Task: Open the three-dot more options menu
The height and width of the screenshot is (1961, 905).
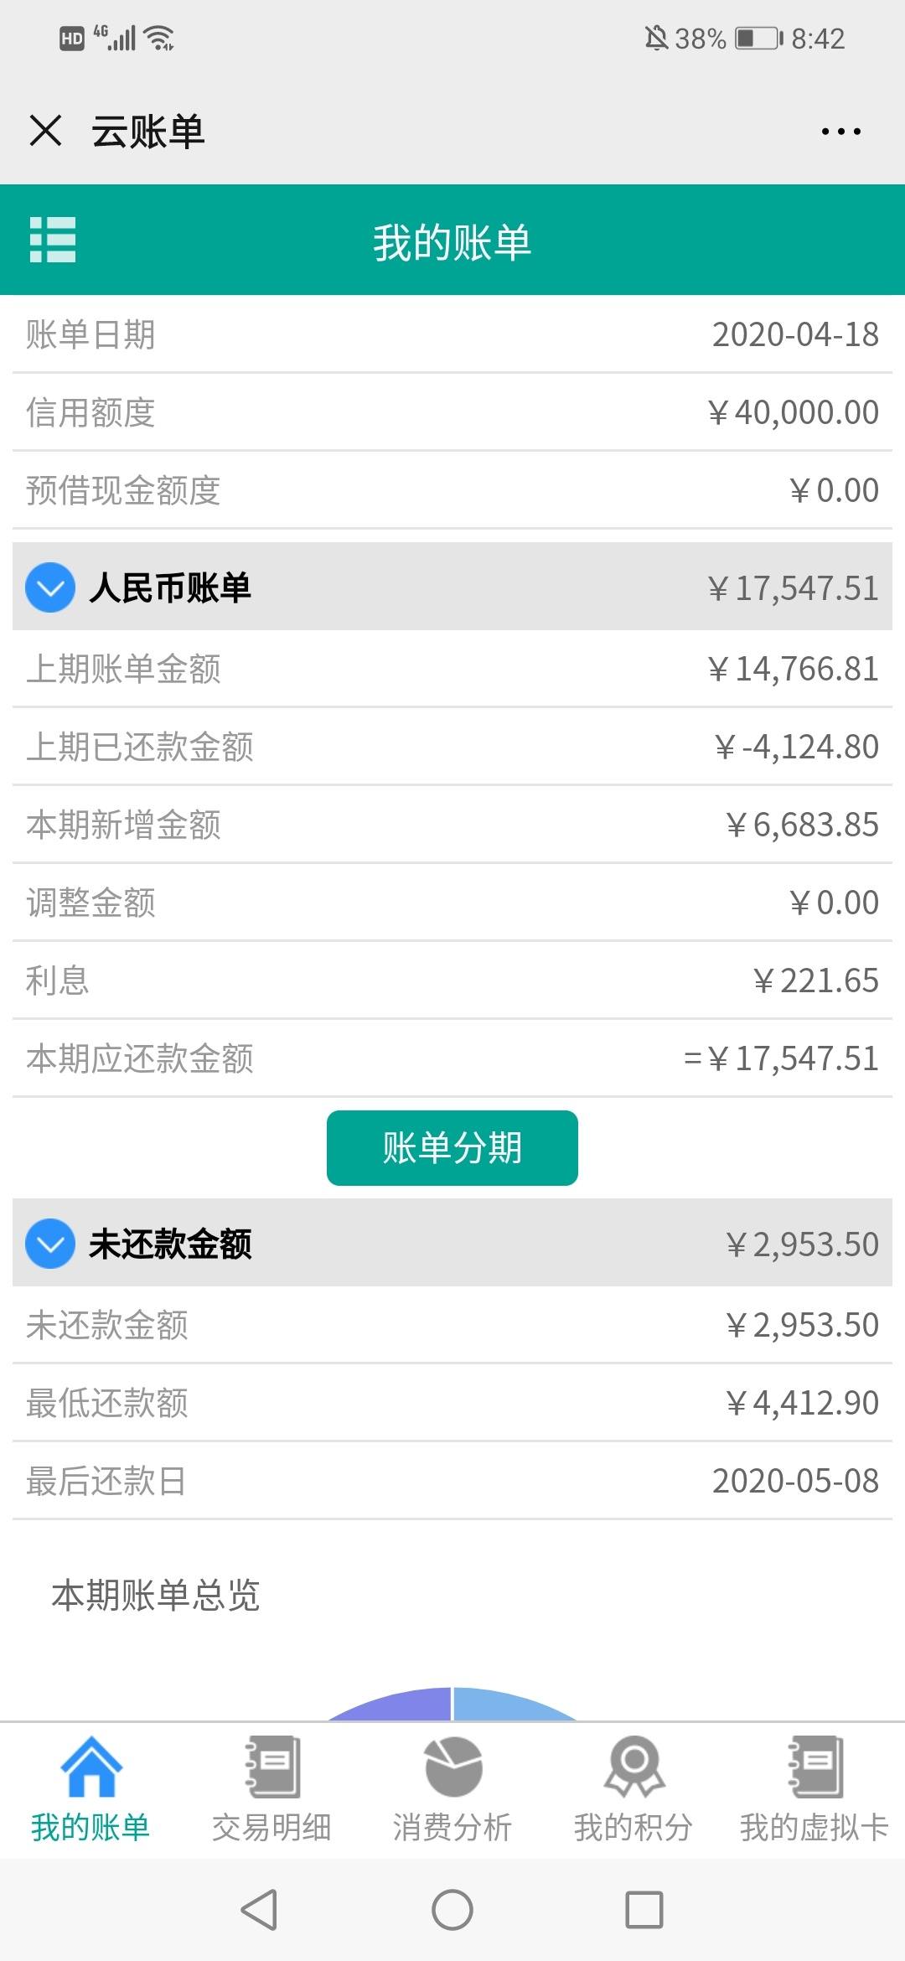Action: click(840, 132)
